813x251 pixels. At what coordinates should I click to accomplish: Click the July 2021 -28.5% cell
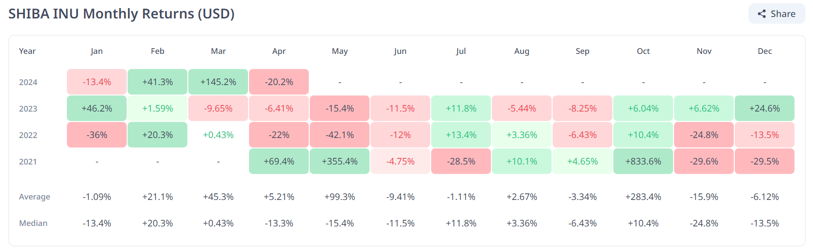461,161
